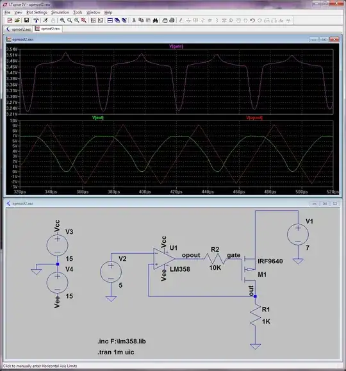Click the Zoom In magnifier icon
This screenshot has height=371, width=346.
coord(63,21)
